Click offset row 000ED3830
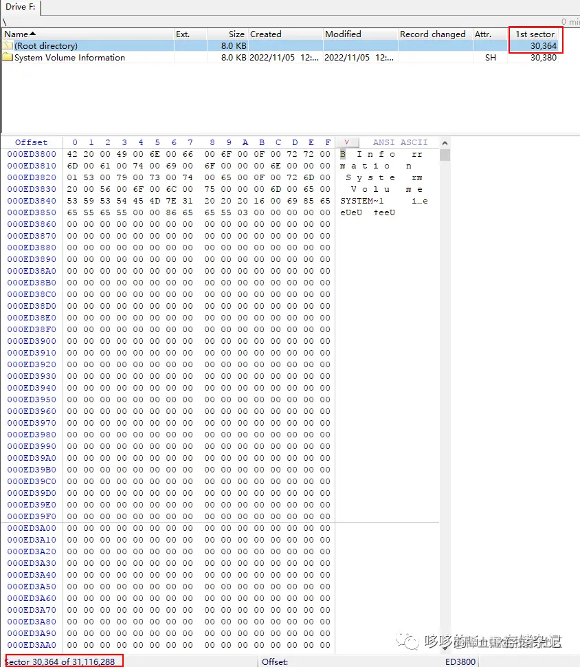The image size is (580, 667). pos(32,189)
